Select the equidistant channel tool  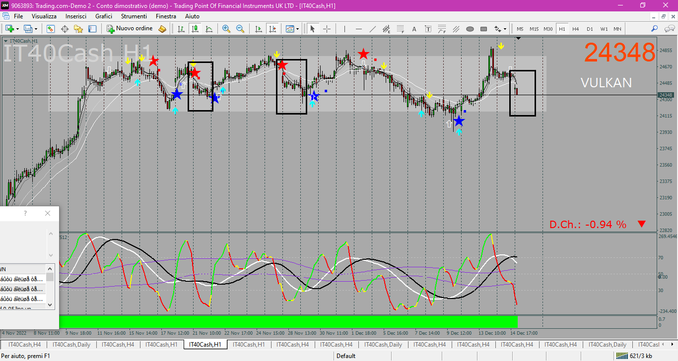(386, 29)
